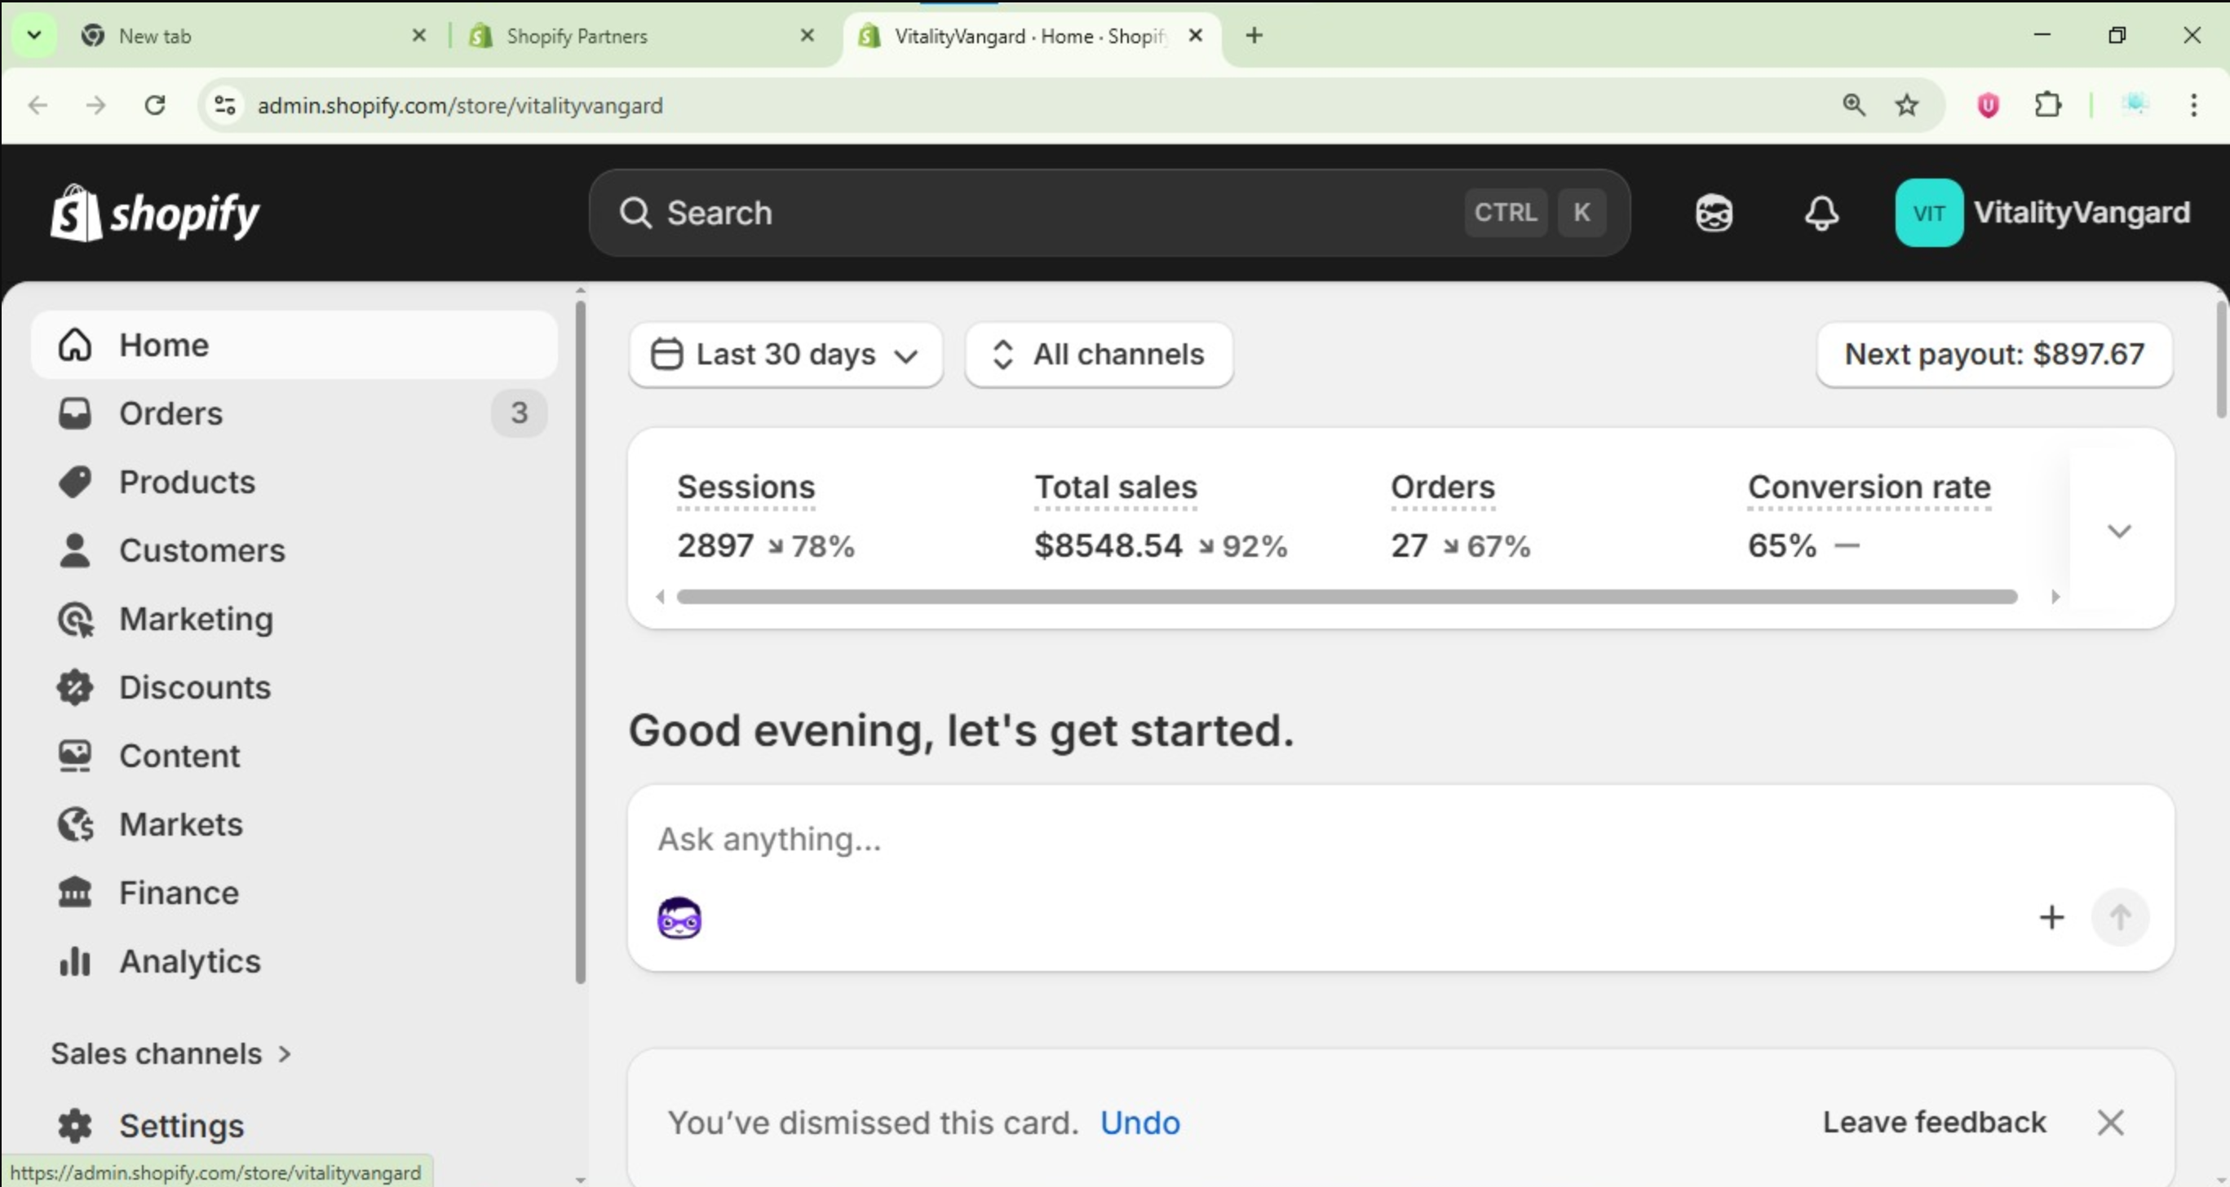The height and width of the screenshot is (1187, 2230).
Task: Click the Orders inbox icon in sidebar
Action: click(x=75, y=413)
